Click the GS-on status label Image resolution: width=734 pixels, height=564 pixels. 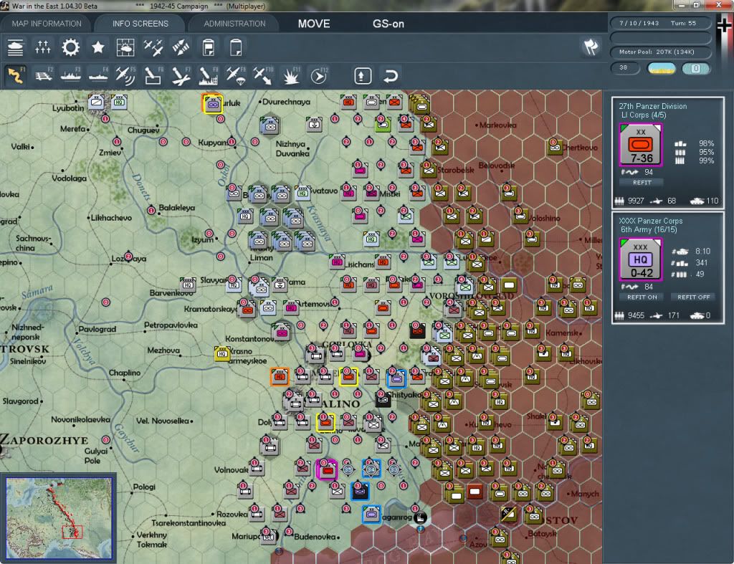pos(388,24)
